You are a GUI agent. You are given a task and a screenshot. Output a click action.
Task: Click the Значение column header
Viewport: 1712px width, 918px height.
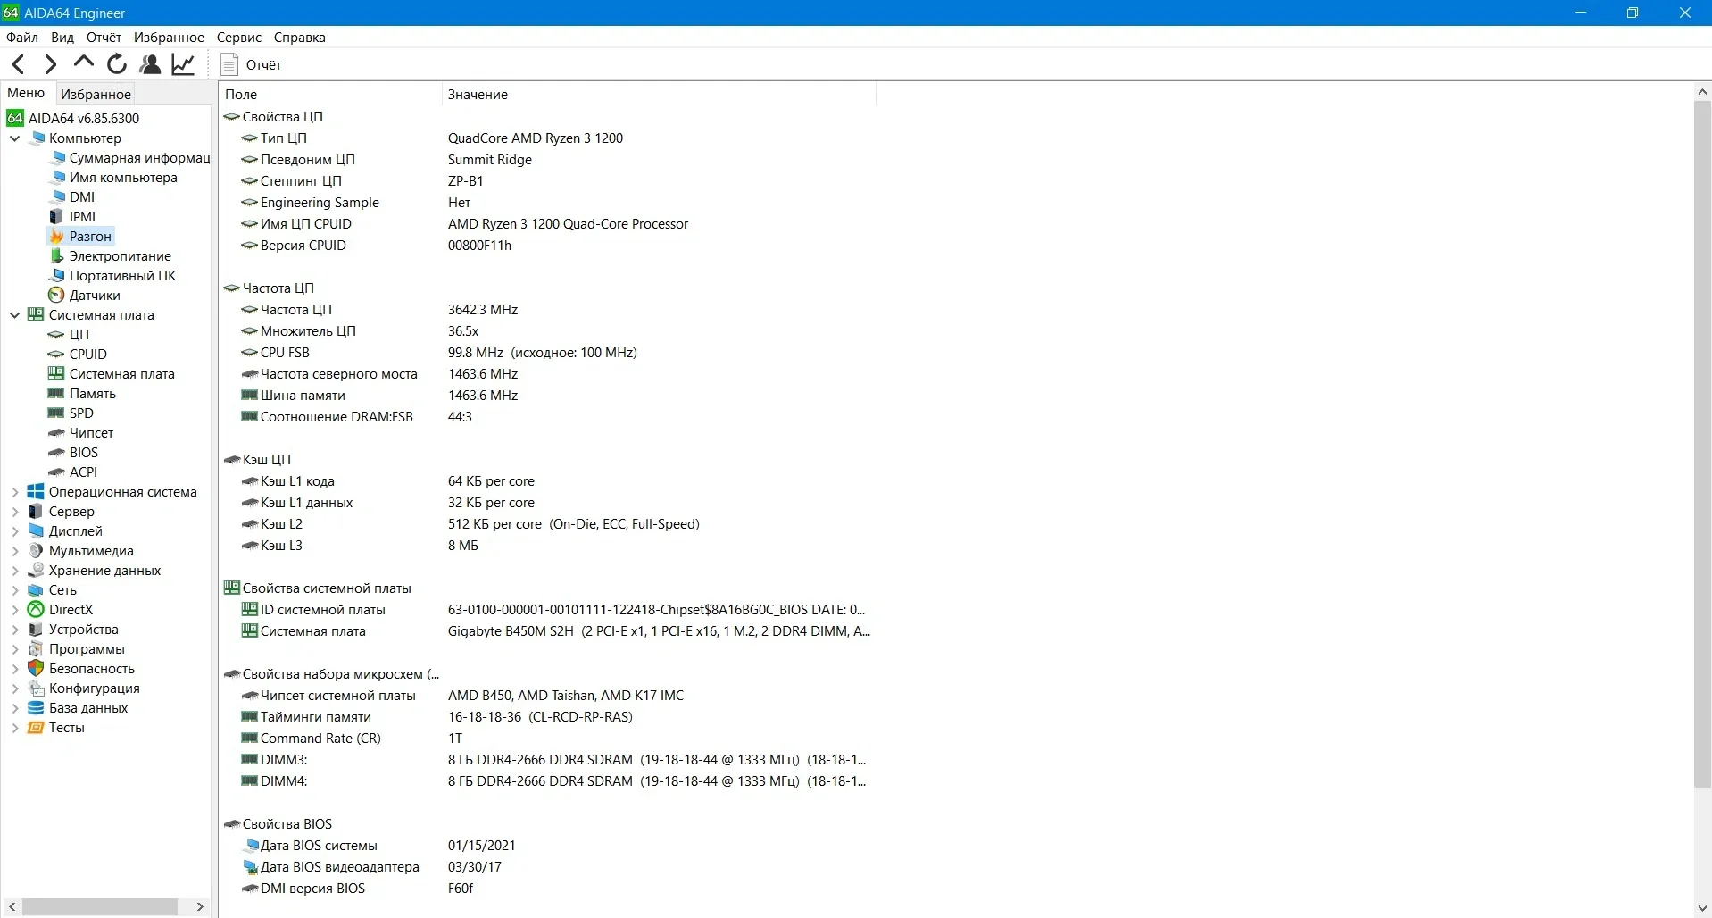[659, 95]
